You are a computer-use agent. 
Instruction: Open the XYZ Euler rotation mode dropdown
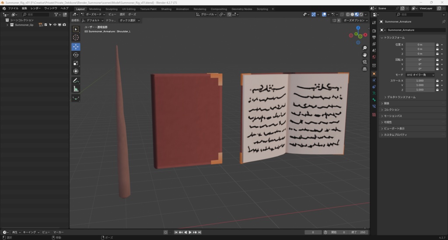420,75
